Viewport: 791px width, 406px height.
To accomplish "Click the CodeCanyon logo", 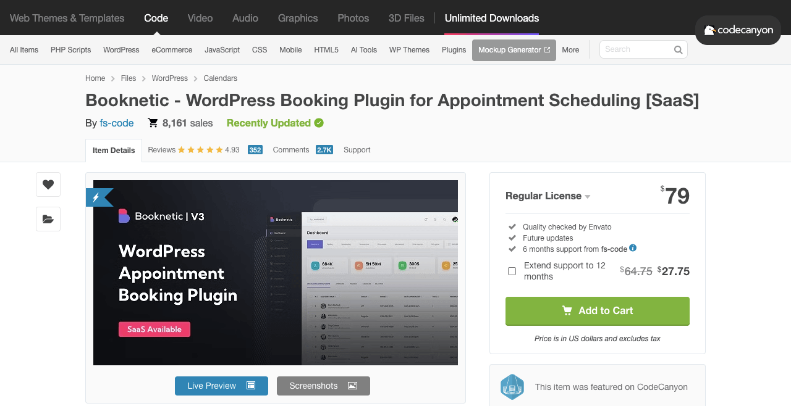I will click(x=738, y=30).
